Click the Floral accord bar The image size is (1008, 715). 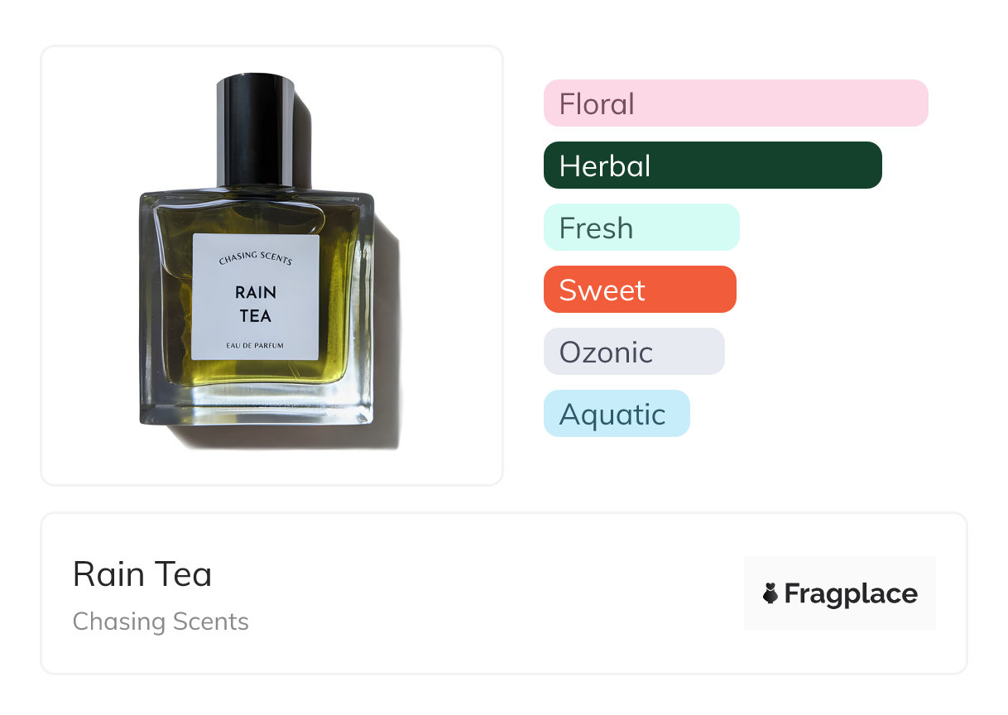pos(736,103)
